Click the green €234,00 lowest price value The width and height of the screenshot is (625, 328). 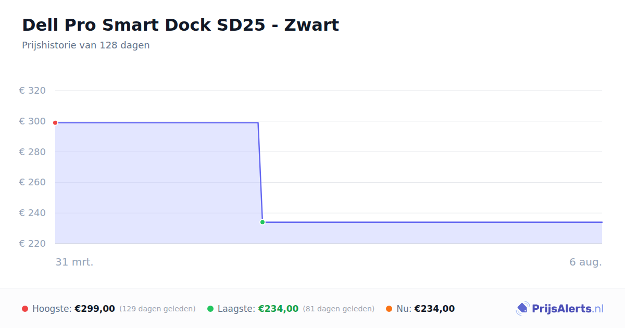click(279, 309)
